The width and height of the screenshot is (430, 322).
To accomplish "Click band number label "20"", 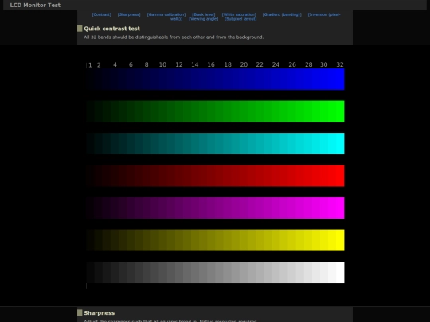I will [x=244, y=64].
